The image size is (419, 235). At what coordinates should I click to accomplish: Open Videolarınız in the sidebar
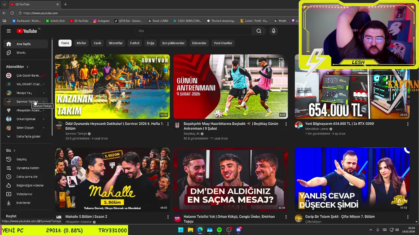click(26, 194)
